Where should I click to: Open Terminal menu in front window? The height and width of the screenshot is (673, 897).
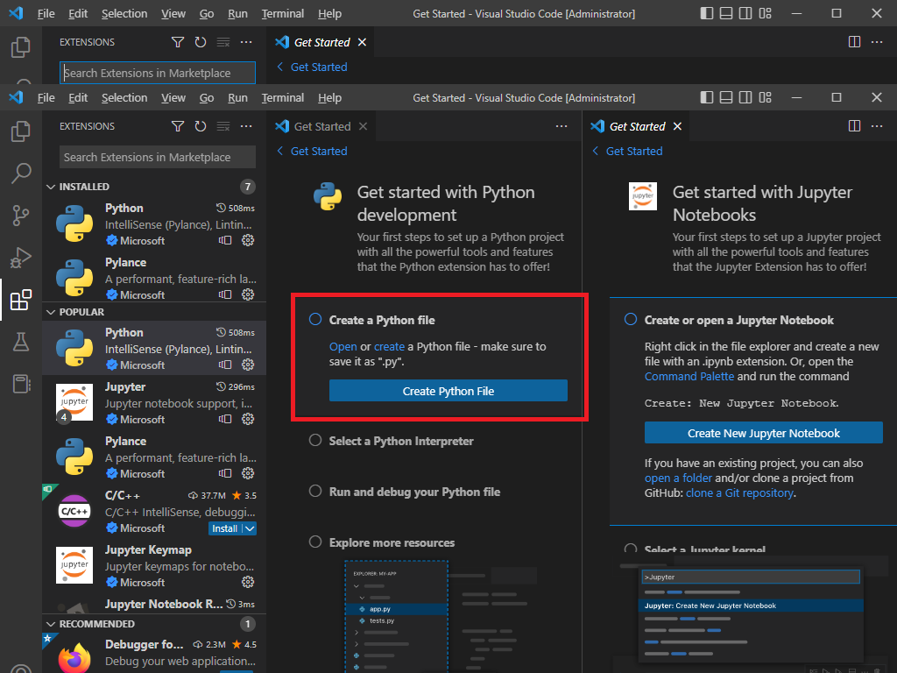coord(283,98)
